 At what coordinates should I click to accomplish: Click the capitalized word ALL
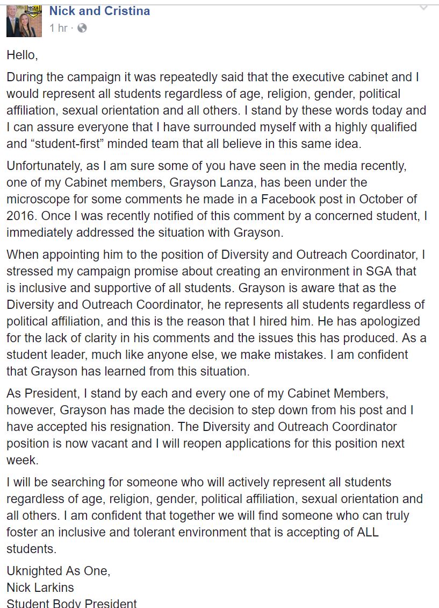368,532
